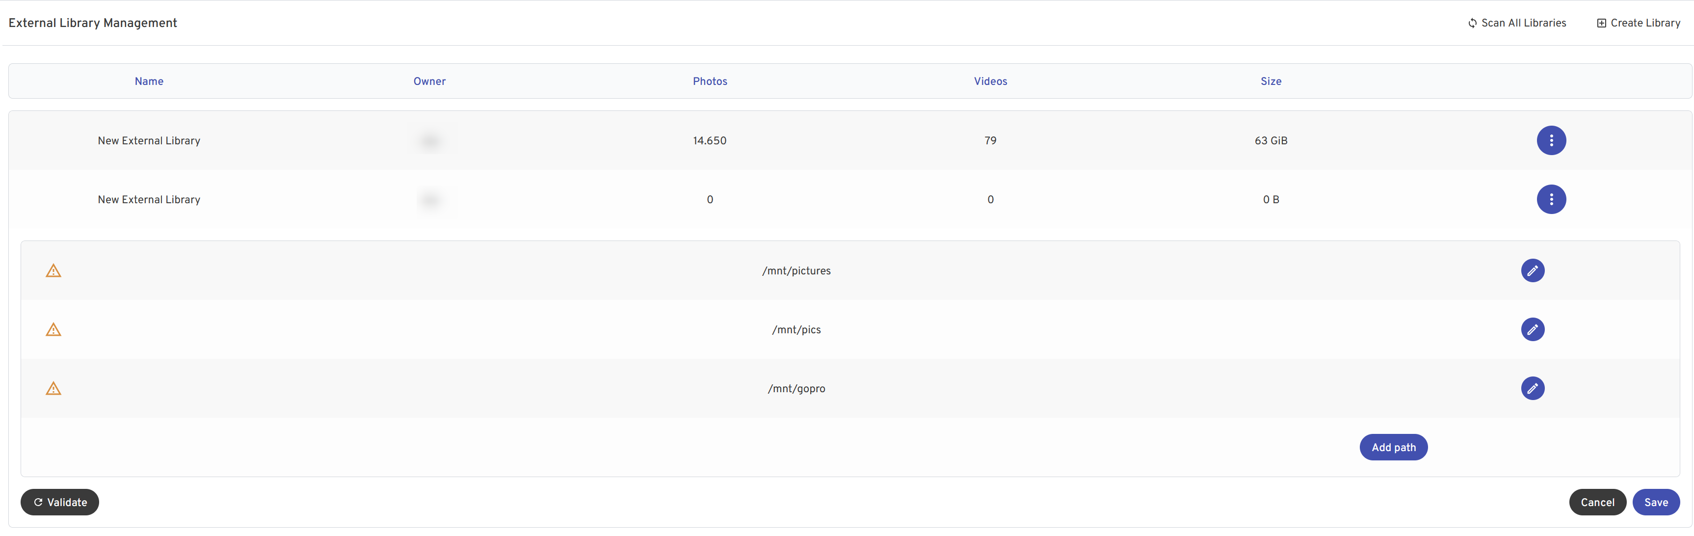
Task: Cancel the library path changes
Action: coord(1597,502)
